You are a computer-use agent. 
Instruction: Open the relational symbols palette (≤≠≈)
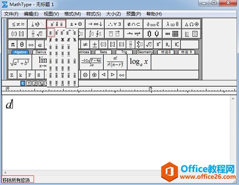click(x=18, y=24)
